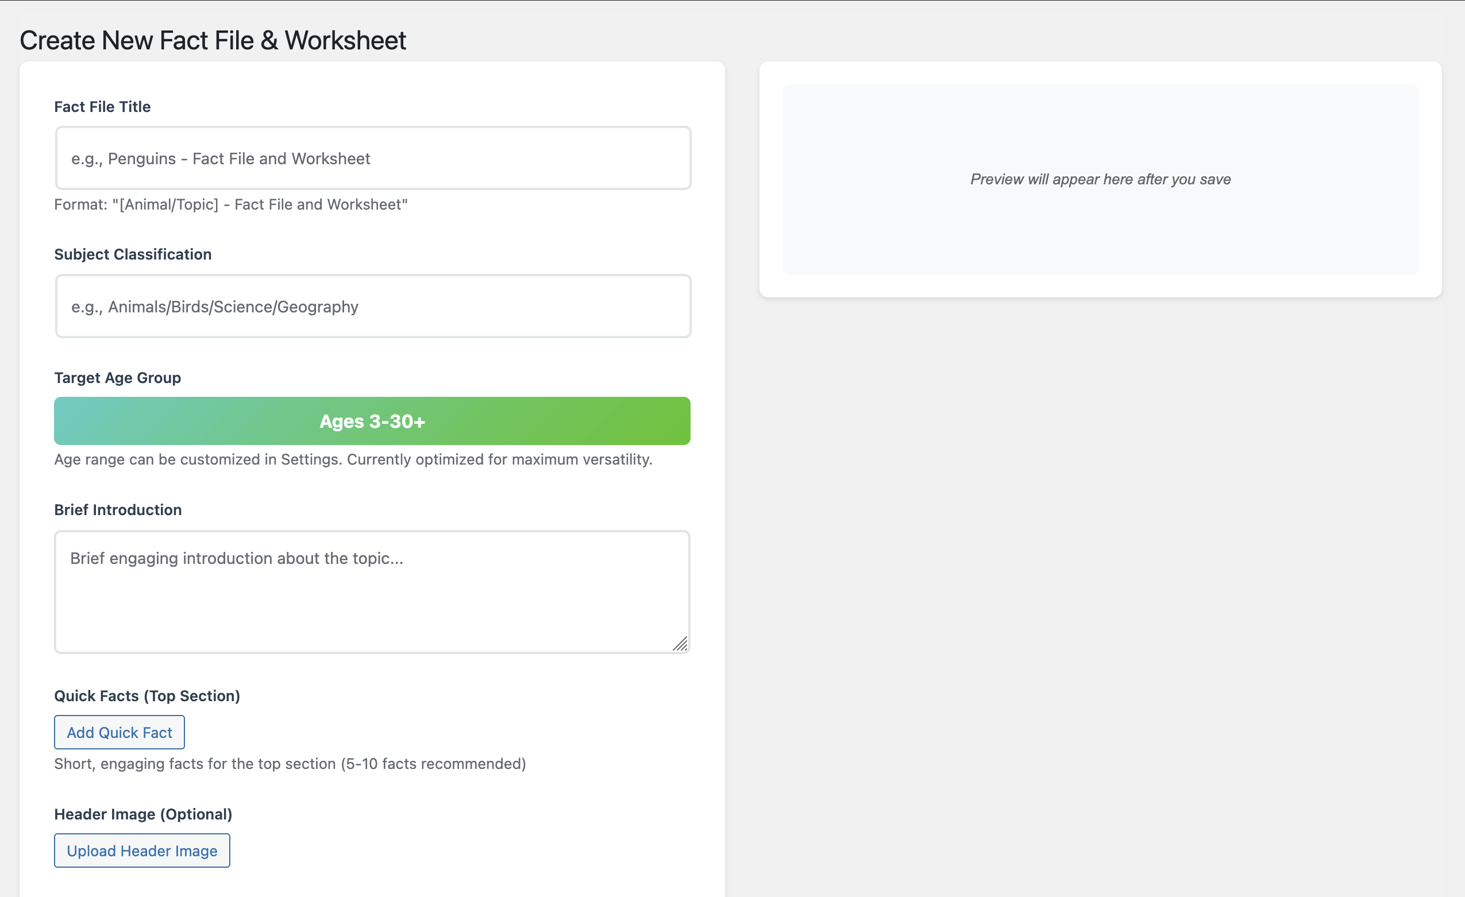This screenshot has height=897, width=1465.
Task: Click inside the right-hand preview card
Action: (x=1101, y=179)
